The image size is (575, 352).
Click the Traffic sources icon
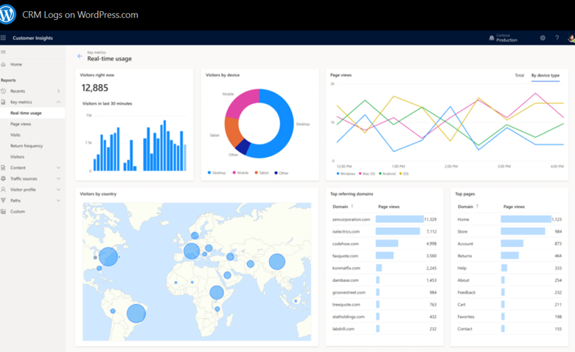(x=3, y=179)
